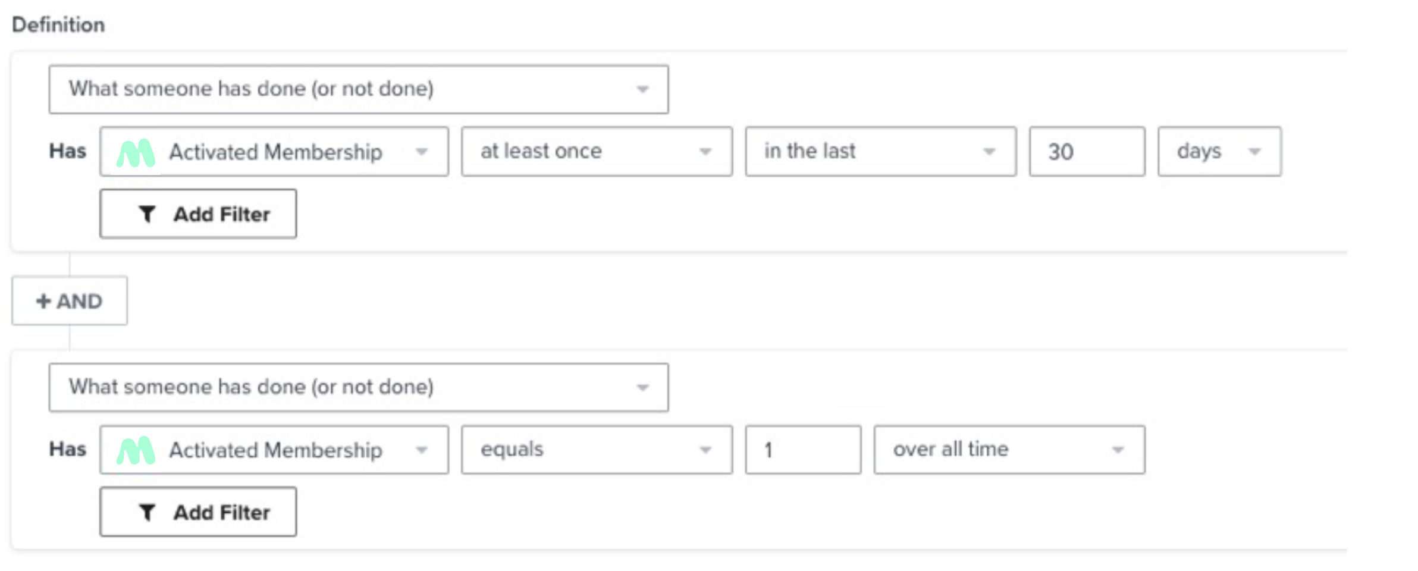Add another condition with the AND button
This screenshot has width=1418, height=571.
(x=70, y=301)
